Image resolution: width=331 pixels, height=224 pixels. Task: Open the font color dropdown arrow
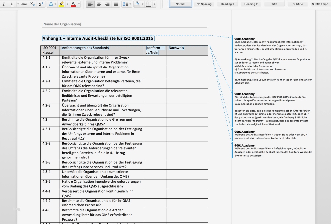(x=79, y=4)
